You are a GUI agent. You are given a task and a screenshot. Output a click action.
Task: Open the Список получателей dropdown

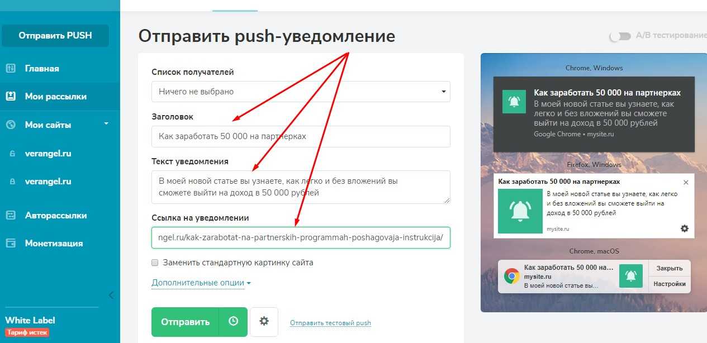(x=301, y=91)
